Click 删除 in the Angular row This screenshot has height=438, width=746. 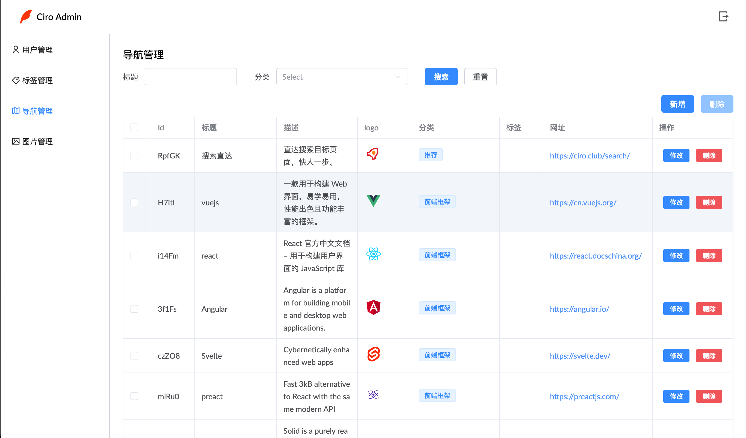coord(709,309)
